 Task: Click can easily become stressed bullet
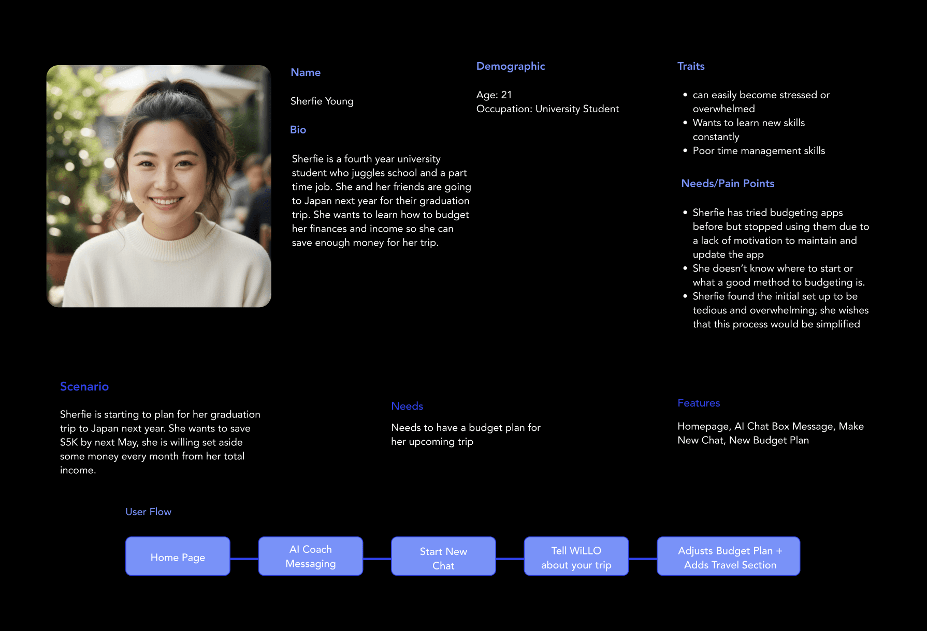tap(757, 101)
